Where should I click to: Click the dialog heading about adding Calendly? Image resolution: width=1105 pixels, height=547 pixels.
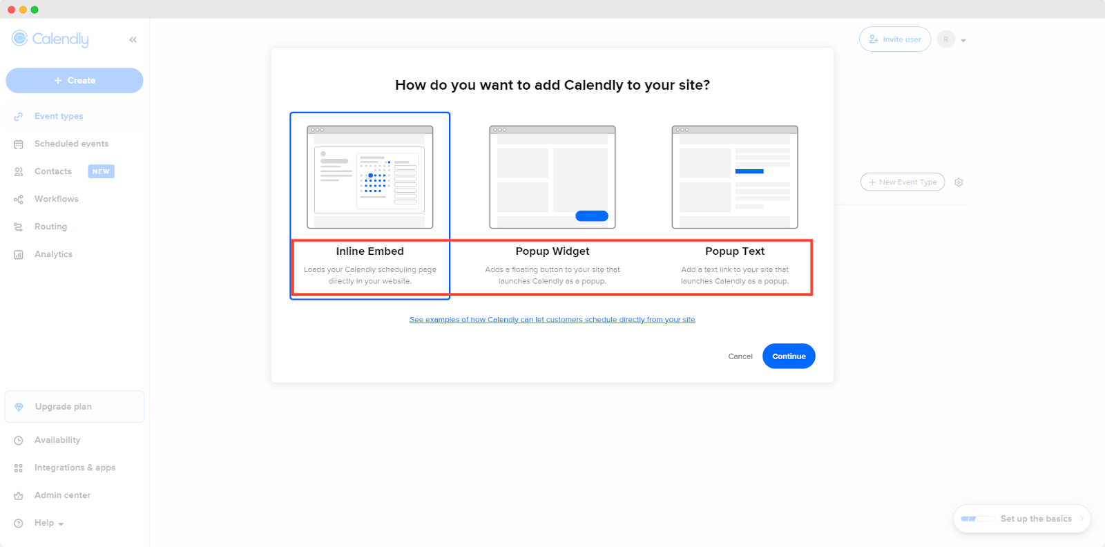(552, 85)
